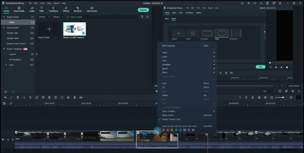
Task: Click the Add track manager icon
Action: pos(4,103)
